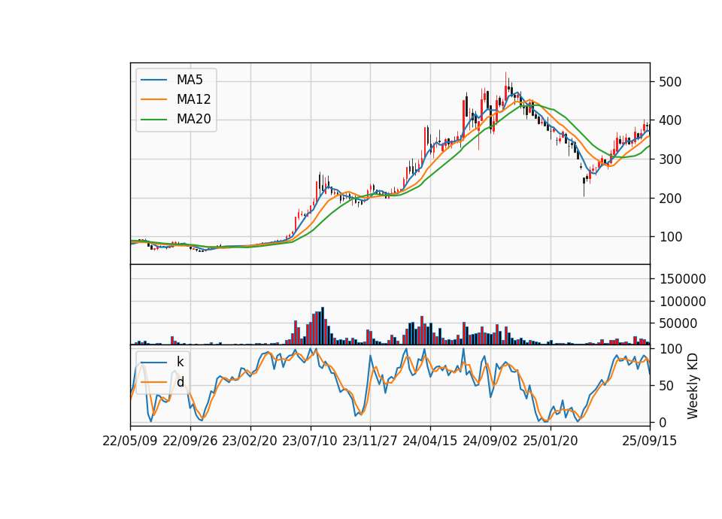
Task: Click the 0 KD axis label
Action: coord(663,423)
